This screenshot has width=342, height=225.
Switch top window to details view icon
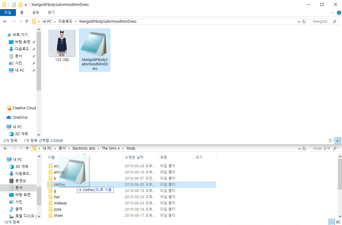[x=331, y=141]
